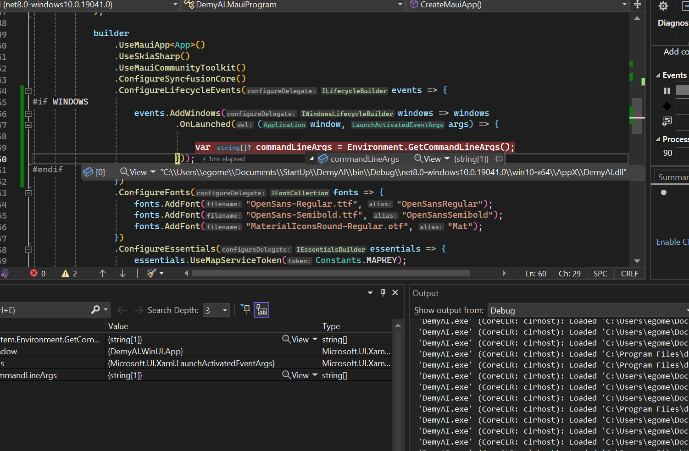
Task: Click the Value column header
Action: point(212,326)
